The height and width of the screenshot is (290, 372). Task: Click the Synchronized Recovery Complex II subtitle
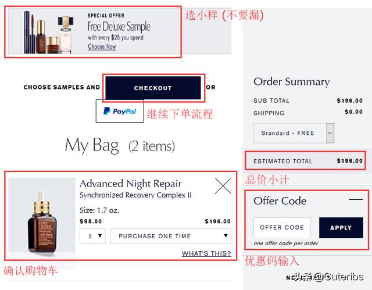click(135, 195)
